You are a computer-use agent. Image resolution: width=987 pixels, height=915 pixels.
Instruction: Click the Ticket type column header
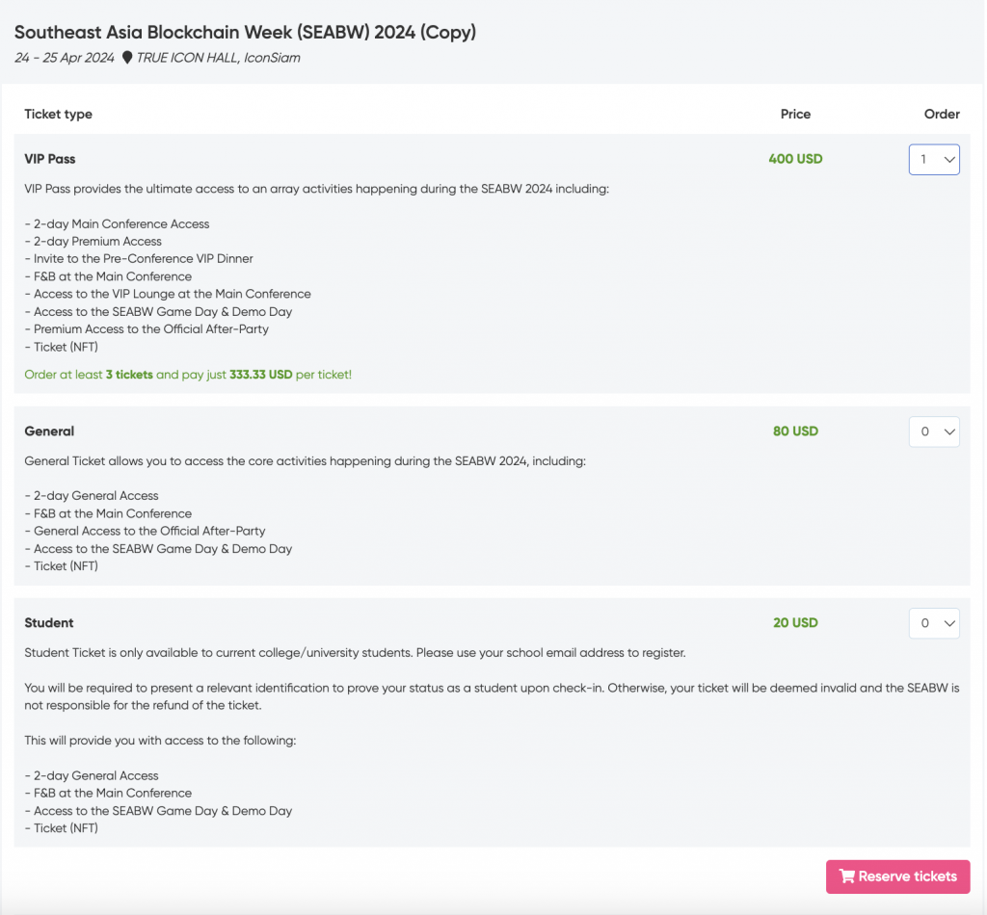(58, 114)
